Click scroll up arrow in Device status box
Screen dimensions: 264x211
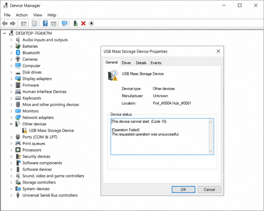tap(211, 122)
